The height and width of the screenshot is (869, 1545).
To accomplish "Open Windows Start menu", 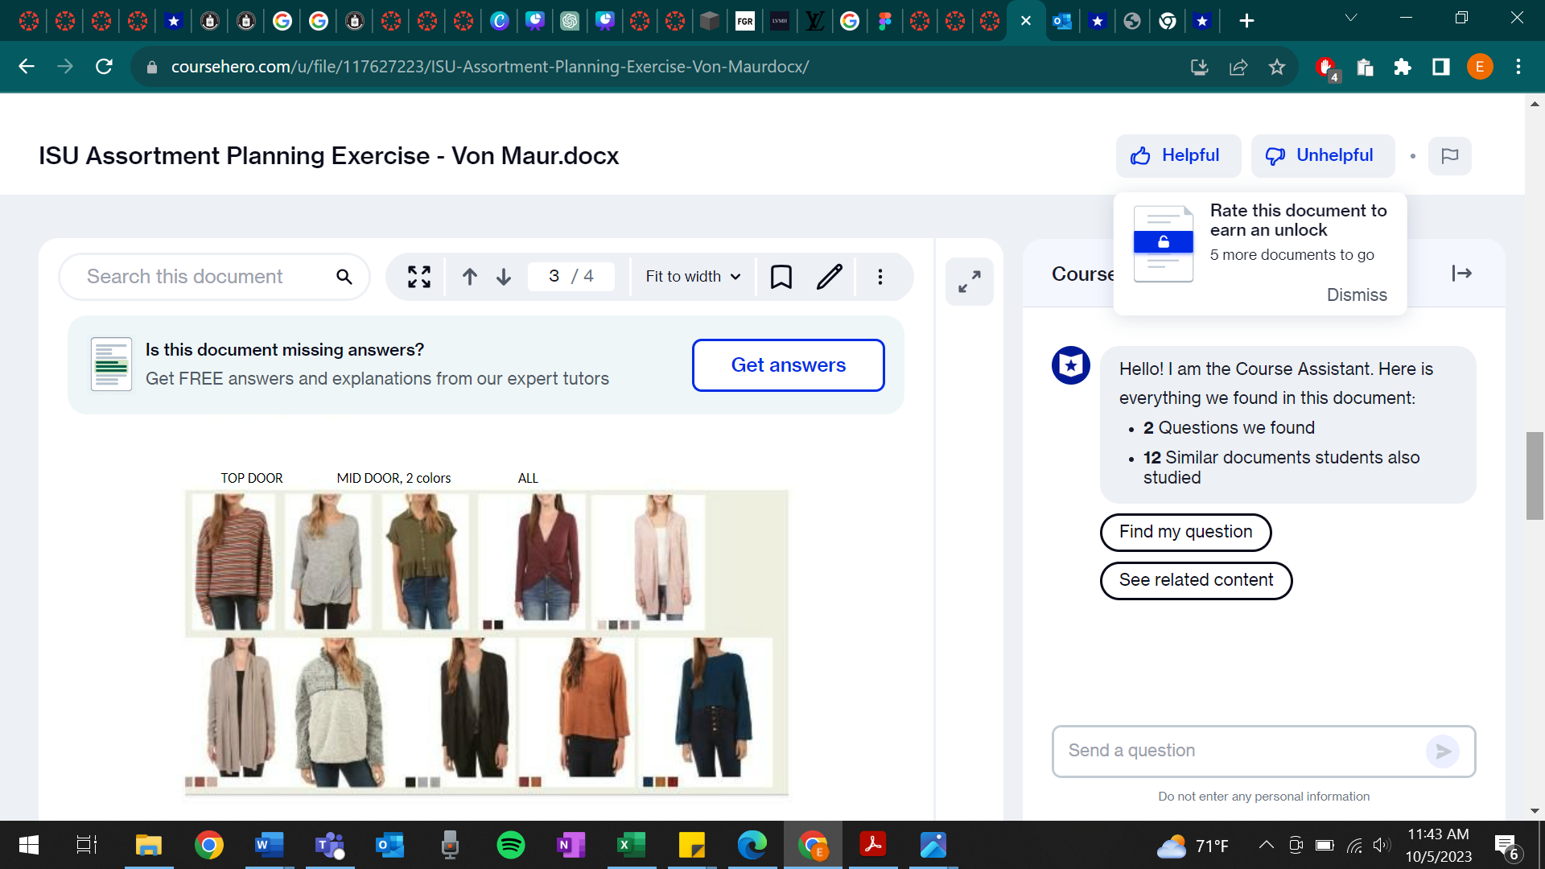I will pyautogui.click(x=29, y=845).
